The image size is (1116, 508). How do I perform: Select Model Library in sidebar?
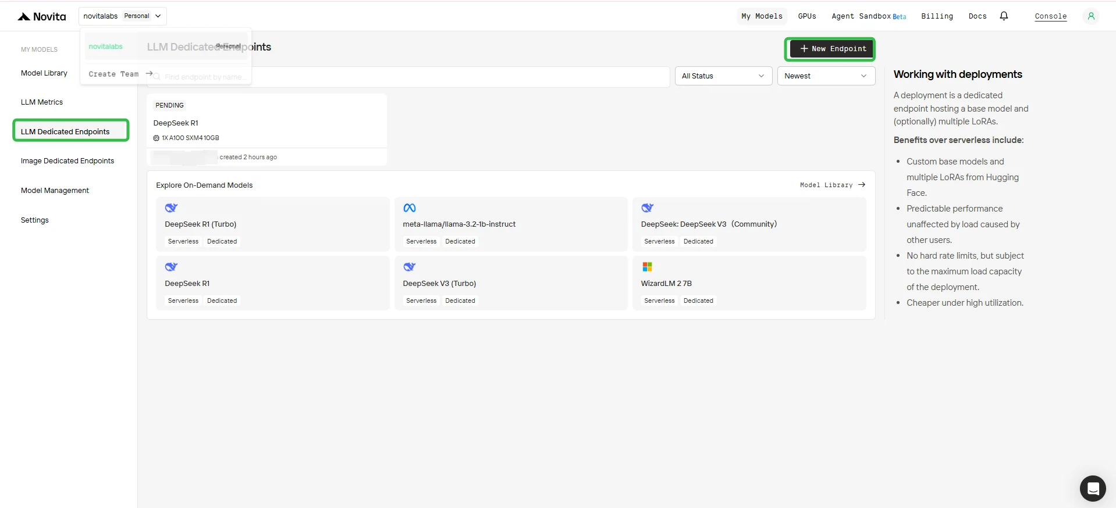coord(44,73)
